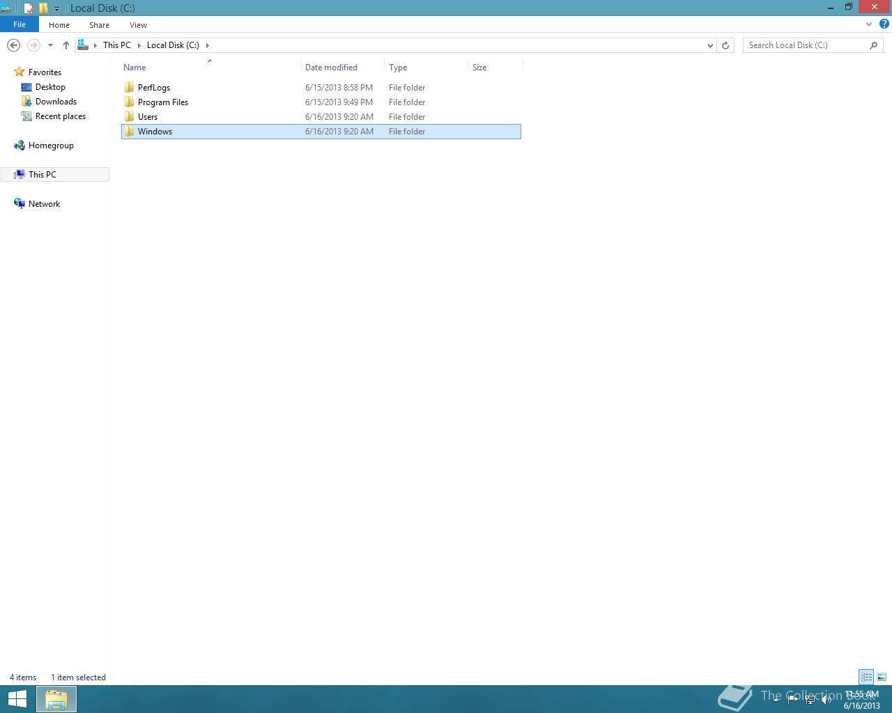Click the Local Disk (C:) breadcrumb
892x713 pixels.
[x=173, y=45]
